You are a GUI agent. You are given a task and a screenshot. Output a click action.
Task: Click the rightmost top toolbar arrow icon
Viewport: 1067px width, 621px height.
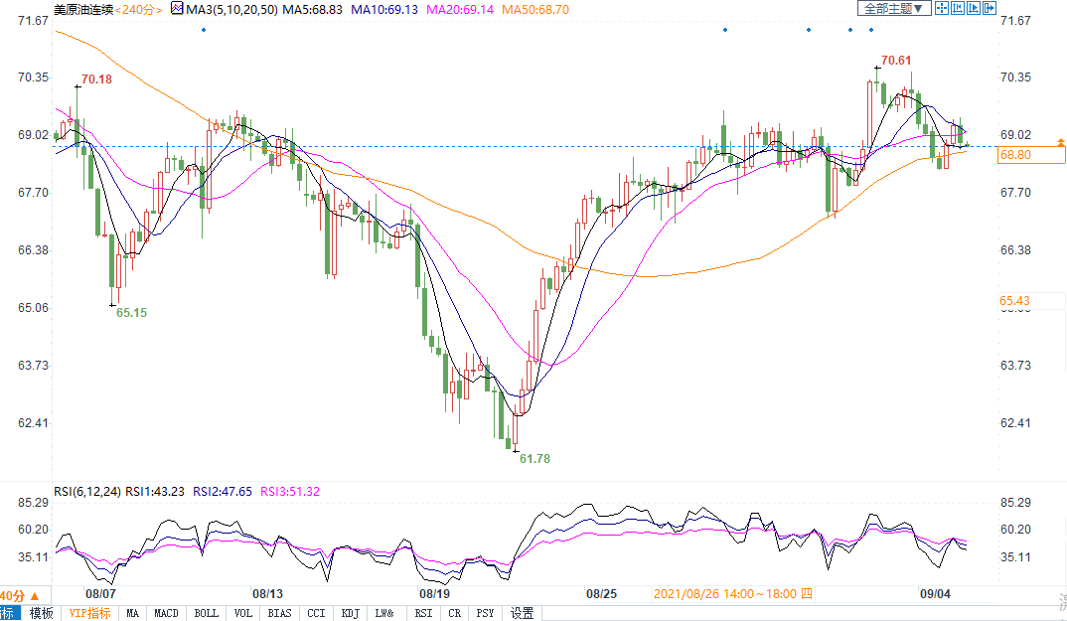click(990, 8)
